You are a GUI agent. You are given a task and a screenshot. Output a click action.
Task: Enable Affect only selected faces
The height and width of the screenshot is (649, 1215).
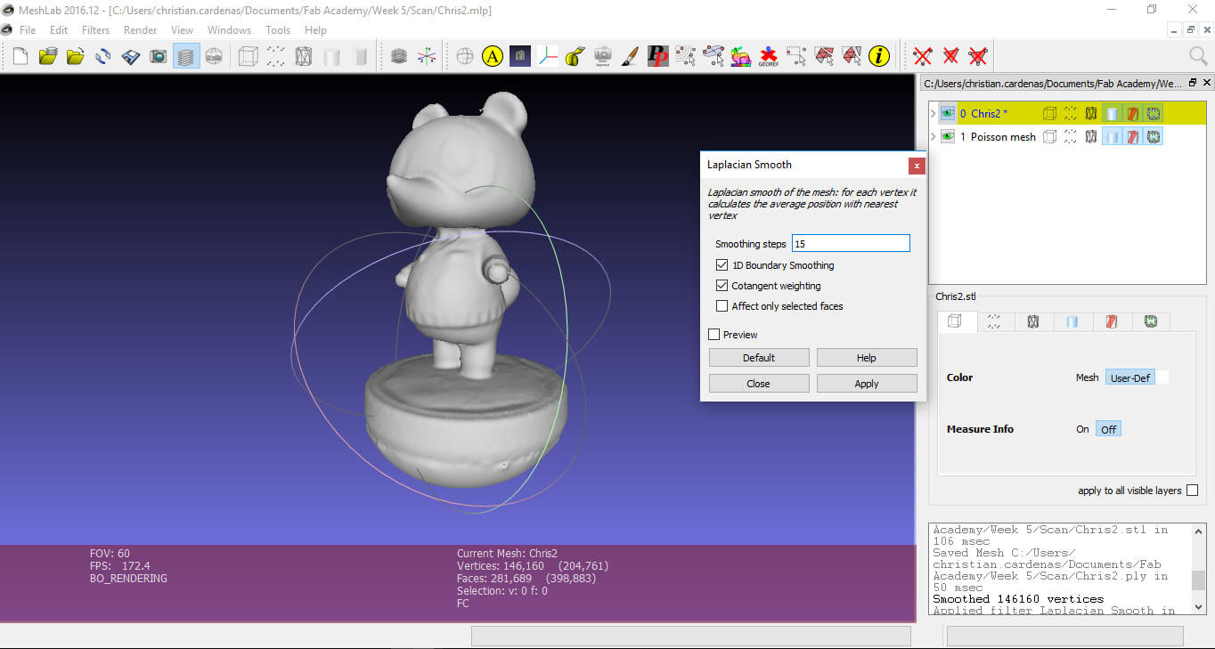coord(722,306)
